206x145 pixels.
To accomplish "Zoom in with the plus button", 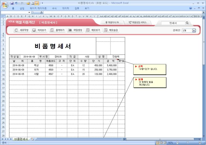I will 200,143.
